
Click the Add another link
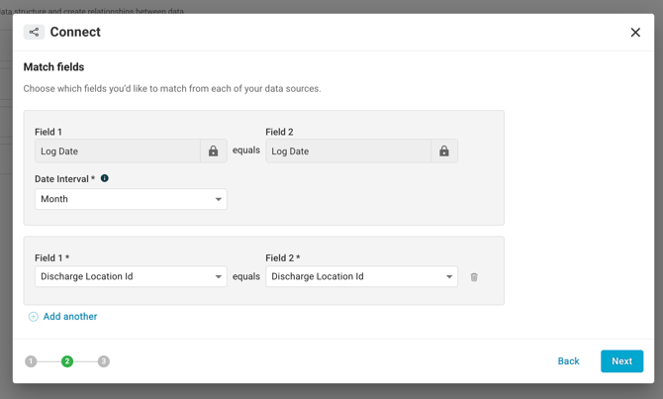[70, 317]
